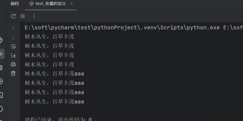The image size is (243, 121).
Task: Open Python Packages tool window
Action: coord(1,40)
